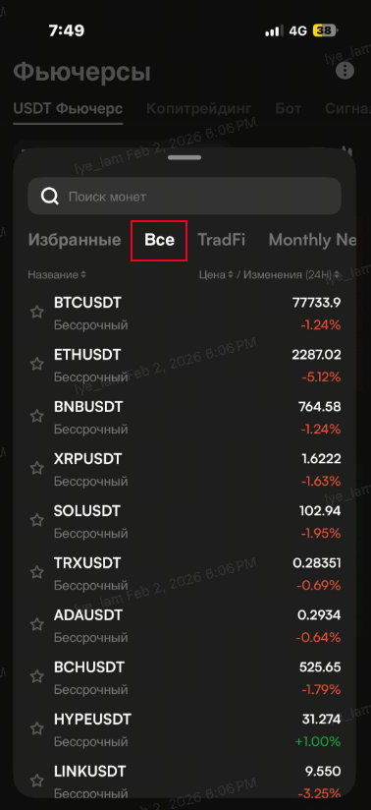Tap the sheet's top drag handle
The height and width of the screenshot is (810, 371).
[185, 157]
